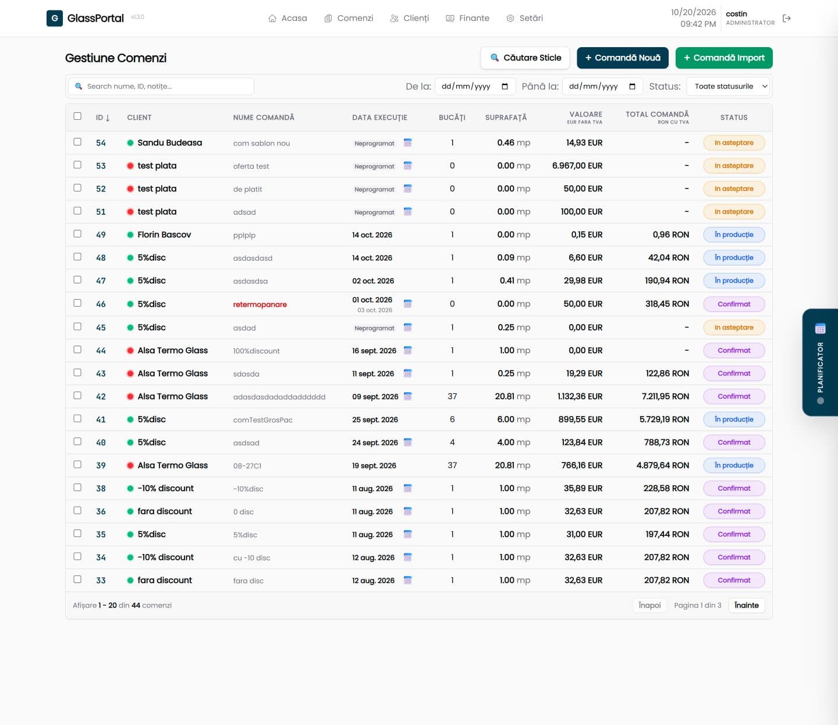Viewport: 838px width, 725px height.
Task: Click green status dot of Florin Bascov
Action: tap(130, 235)
